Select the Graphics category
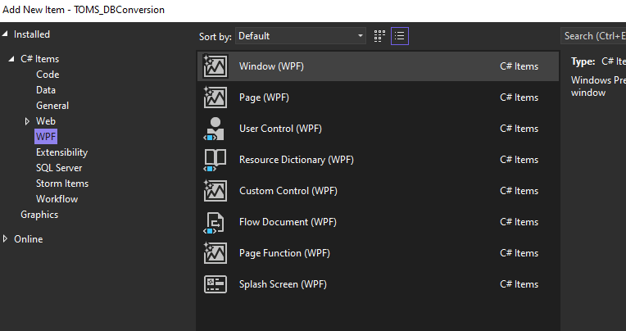This screenshot has width=626, height=331. click(x=39, y=215)
